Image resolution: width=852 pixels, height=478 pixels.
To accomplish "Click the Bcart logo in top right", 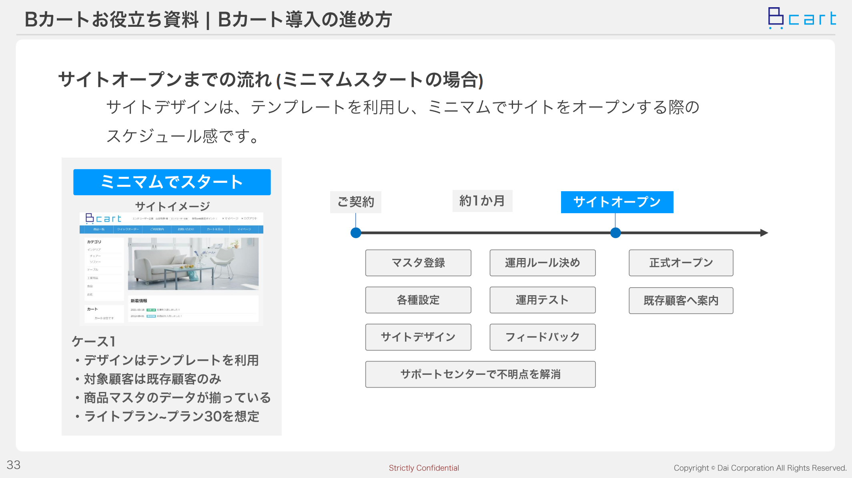I will pyautogui.click(x=802, y=18).
